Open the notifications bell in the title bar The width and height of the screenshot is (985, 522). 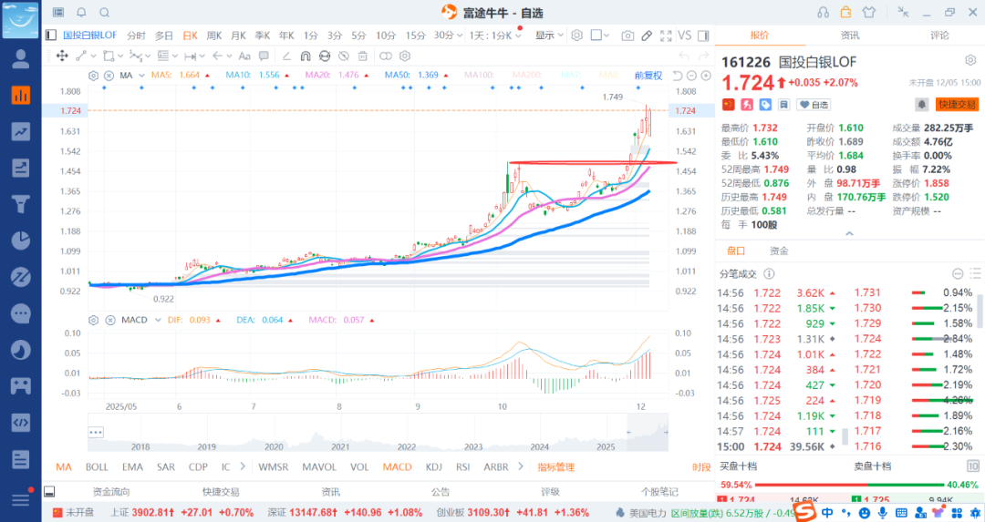coord(82,13)
